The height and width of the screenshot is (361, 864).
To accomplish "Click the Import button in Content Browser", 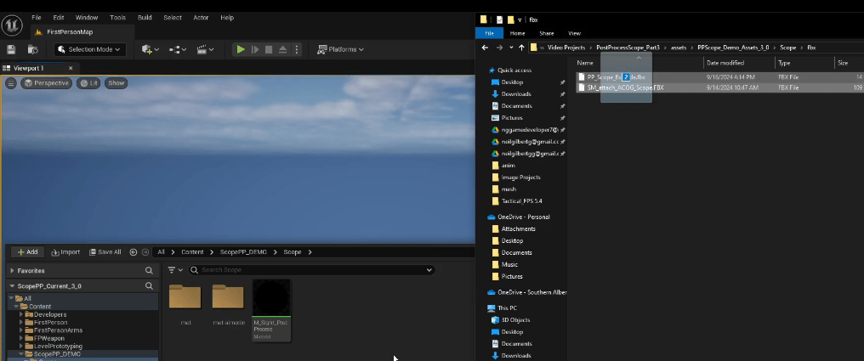I will tap(65, 252).
